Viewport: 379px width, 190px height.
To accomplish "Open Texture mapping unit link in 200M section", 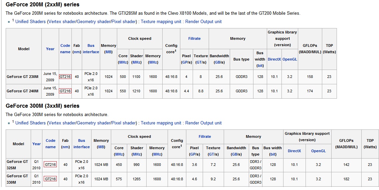I will [161, 21].
